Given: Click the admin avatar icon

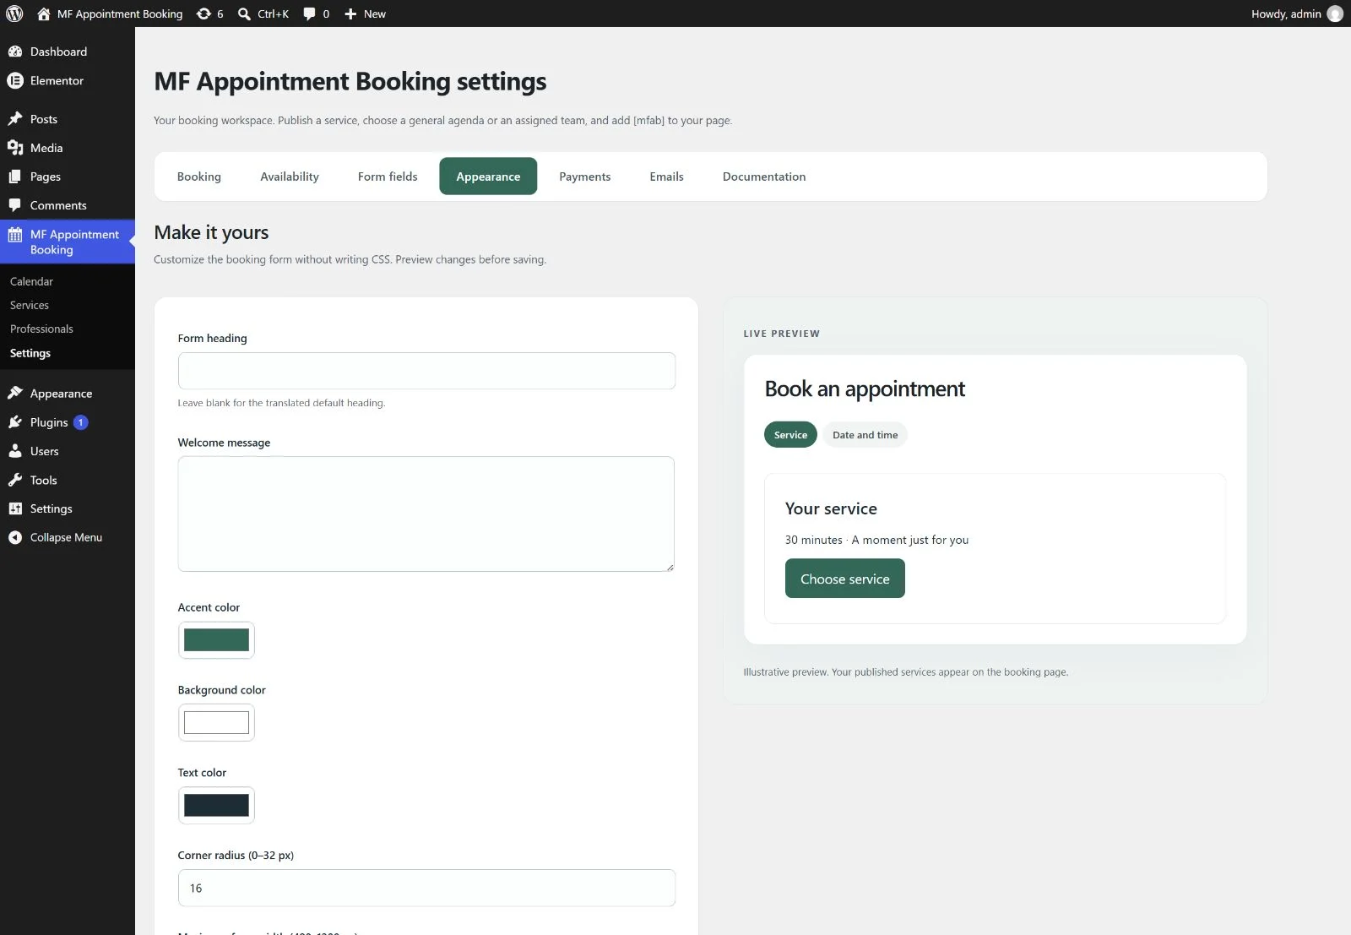Looking at the screenshot, I should coord(1335,14).
